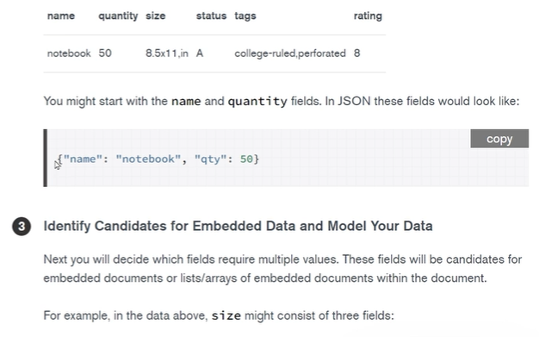The image size is (539, 337).
Task: Click the "qty" key in code block
Action: (x=211, y=159)
